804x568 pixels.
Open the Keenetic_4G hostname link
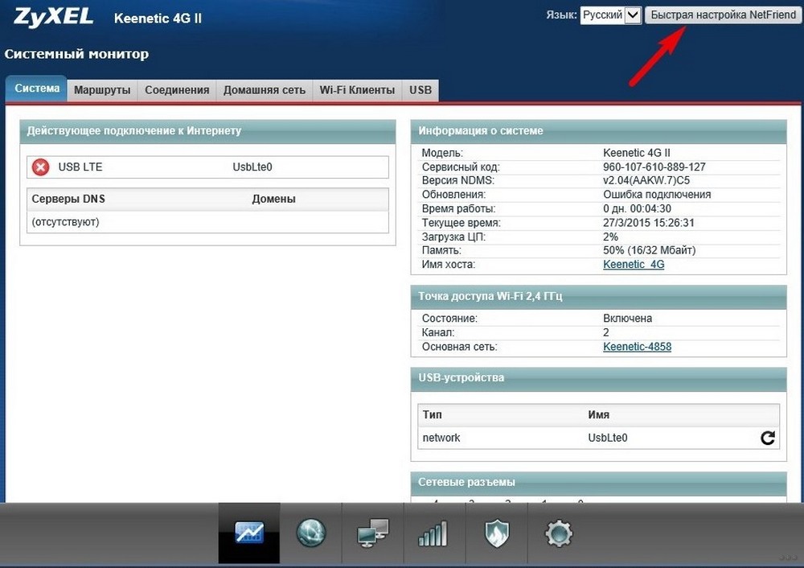(x=634, y=265)
